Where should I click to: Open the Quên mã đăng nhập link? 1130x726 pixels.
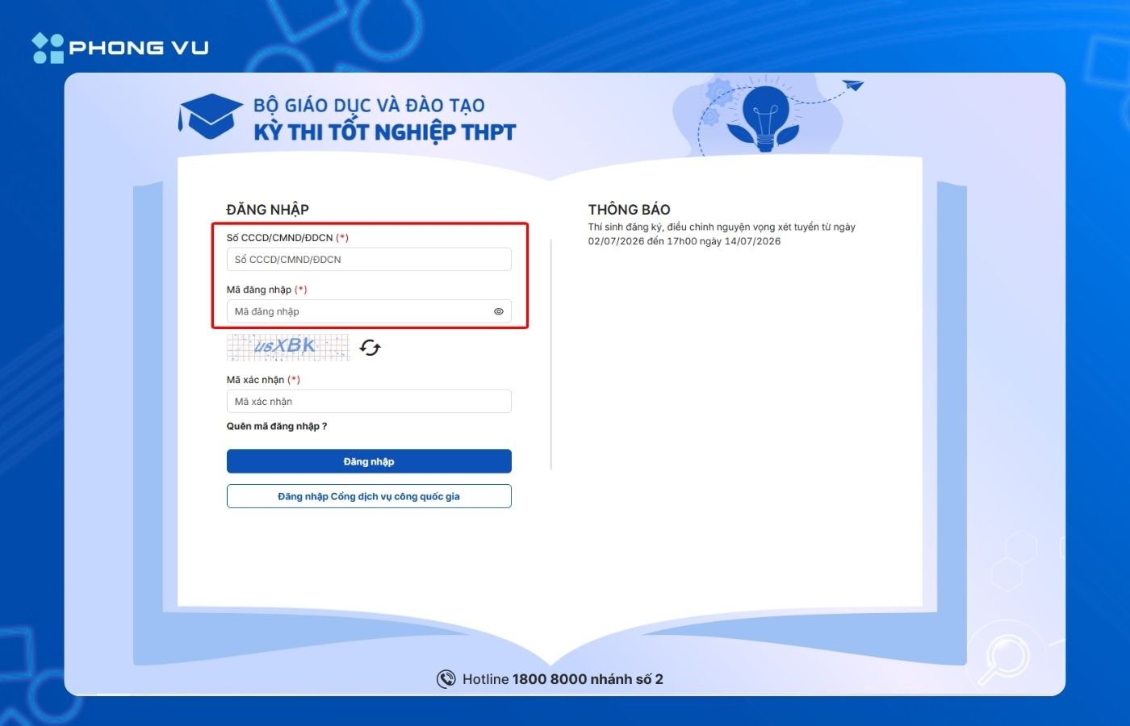click(x=277, y=426)
